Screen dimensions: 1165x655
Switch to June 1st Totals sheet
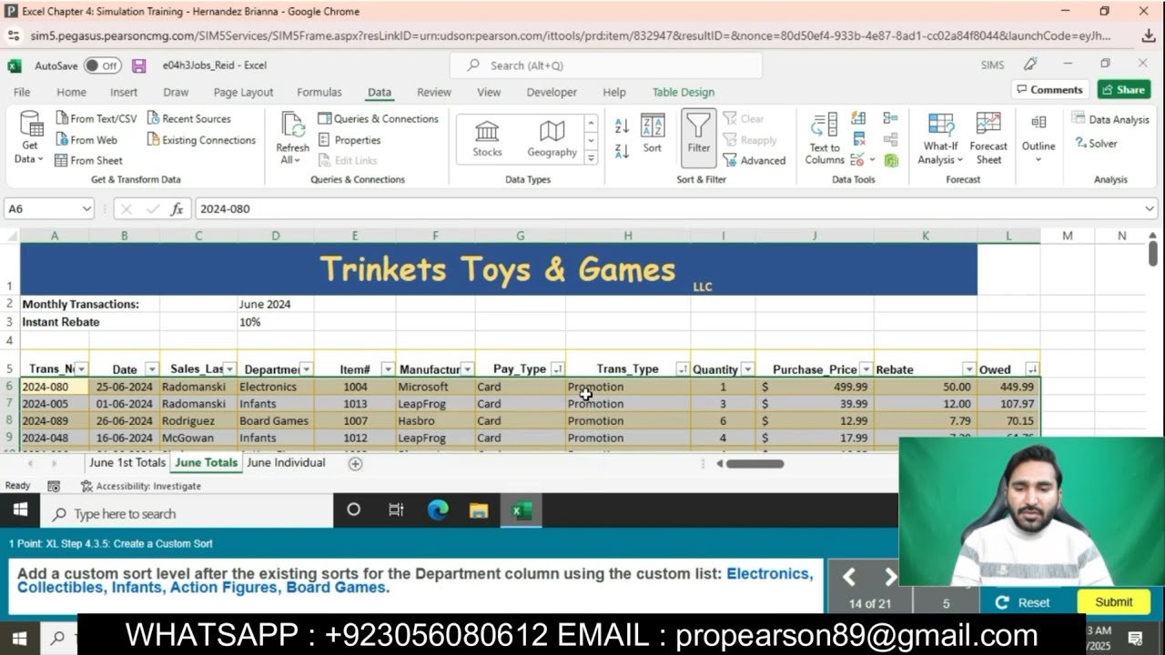pos(127,463)
